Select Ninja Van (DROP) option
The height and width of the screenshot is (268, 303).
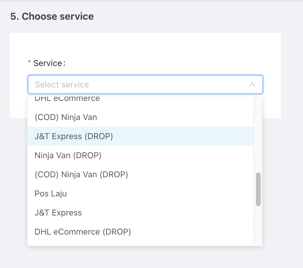pyautogui.click(x=140, y=155)
